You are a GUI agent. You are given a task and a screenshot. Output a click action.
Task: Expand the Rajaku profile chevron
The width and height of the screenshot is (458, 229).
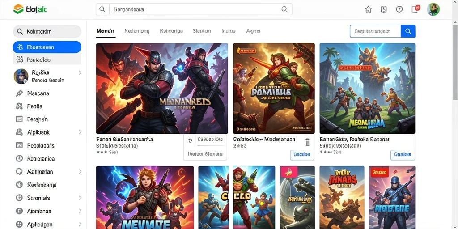[80, 73]
